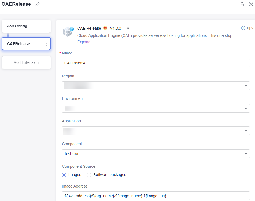Click the Image Address label

point(75,186)
